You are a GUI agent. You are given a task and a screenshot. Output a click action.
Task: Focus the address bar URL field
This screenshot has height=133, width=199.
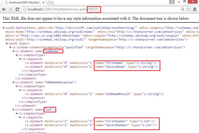[x=101, y=9]
